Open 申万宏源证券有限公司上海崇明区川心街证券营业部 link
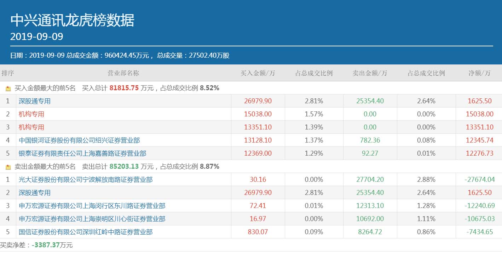Image resolution: width=502 pixels, height=254 pixels. [92, 219]
